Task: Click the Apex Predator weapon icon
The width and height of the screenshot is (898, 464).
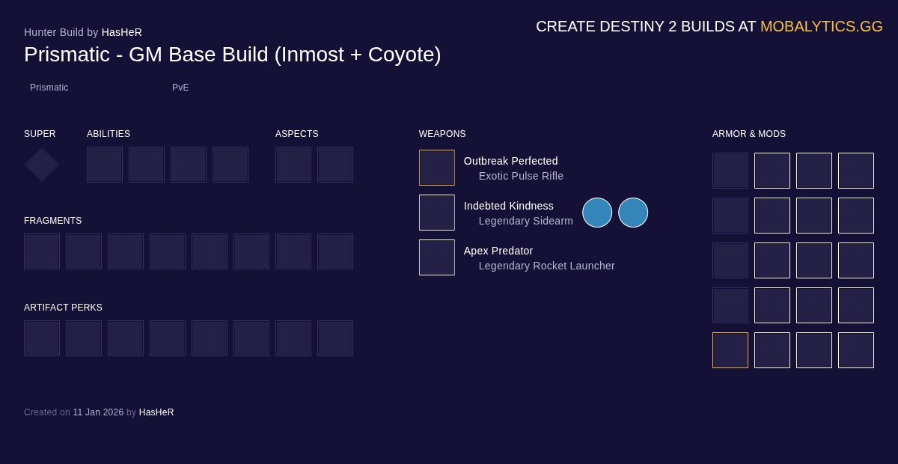Action: coord(437,257)
